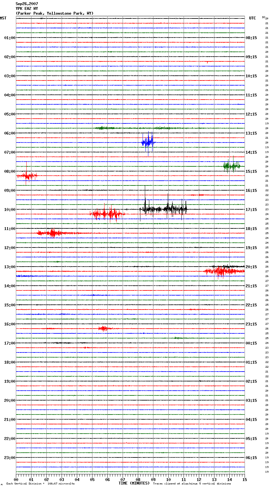This screenshot has width=270, height=488.
Task: Click the 13:15 UTC label
Action: (x=251, y=133)
